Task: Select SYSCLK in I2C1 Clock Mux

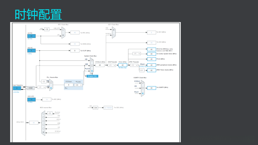Action: 114,35
